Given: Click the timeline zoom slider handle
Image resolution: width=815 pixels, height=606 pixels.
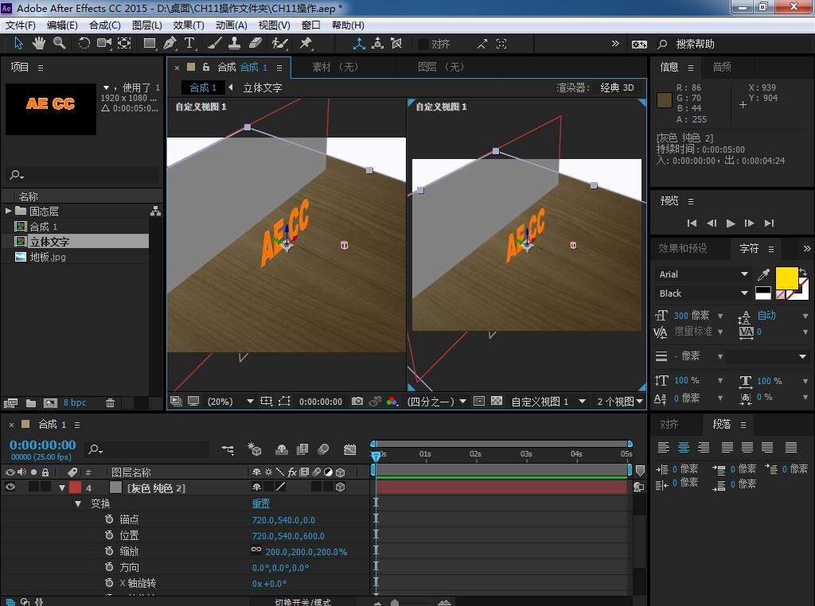Looking at the screenshot, I should [x=395, y=602].
